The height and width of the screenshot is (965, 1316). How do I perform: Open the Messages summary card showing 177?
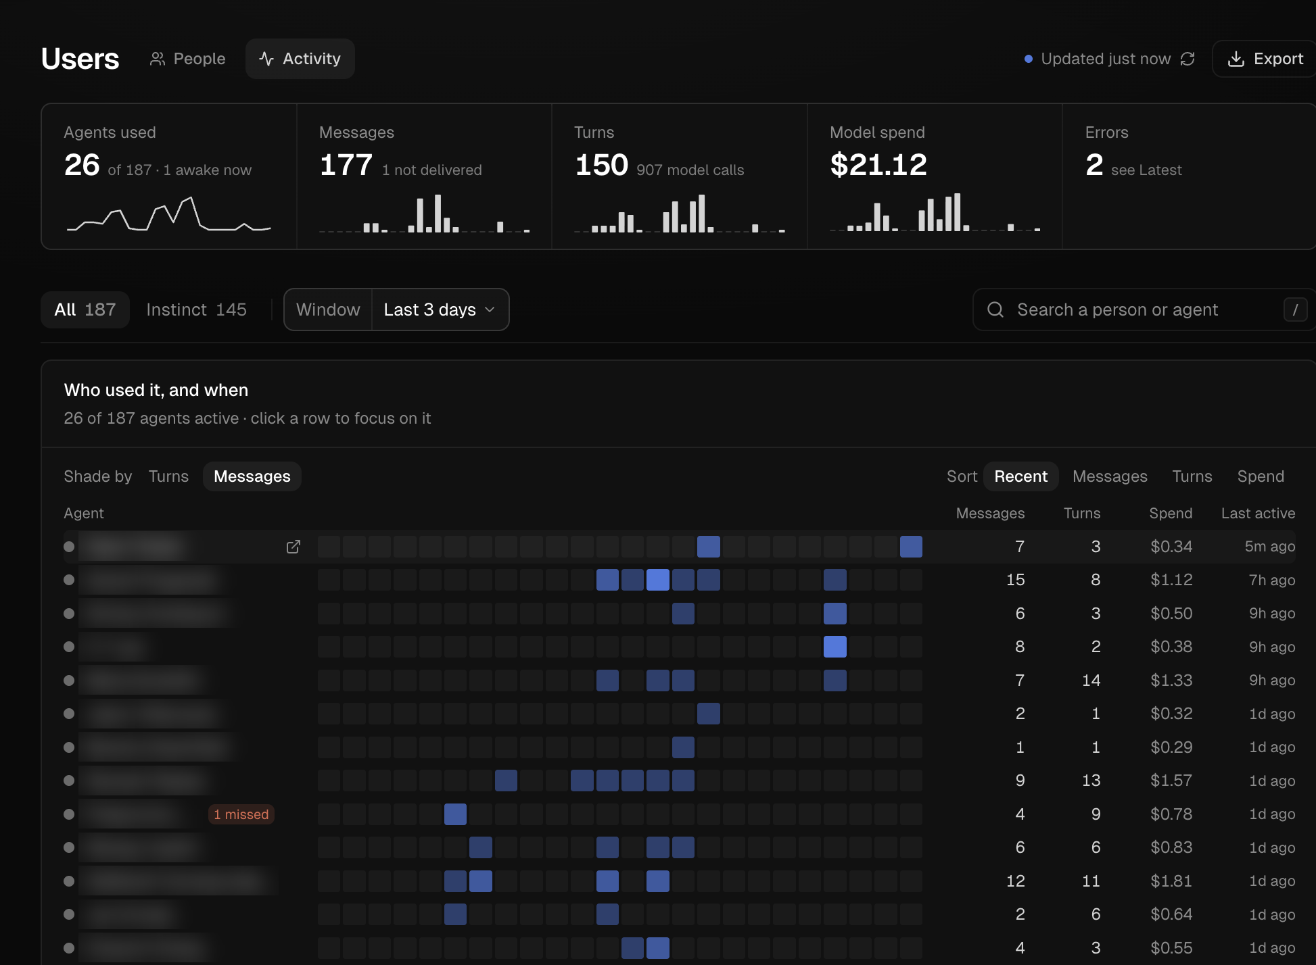click(424, 176)
